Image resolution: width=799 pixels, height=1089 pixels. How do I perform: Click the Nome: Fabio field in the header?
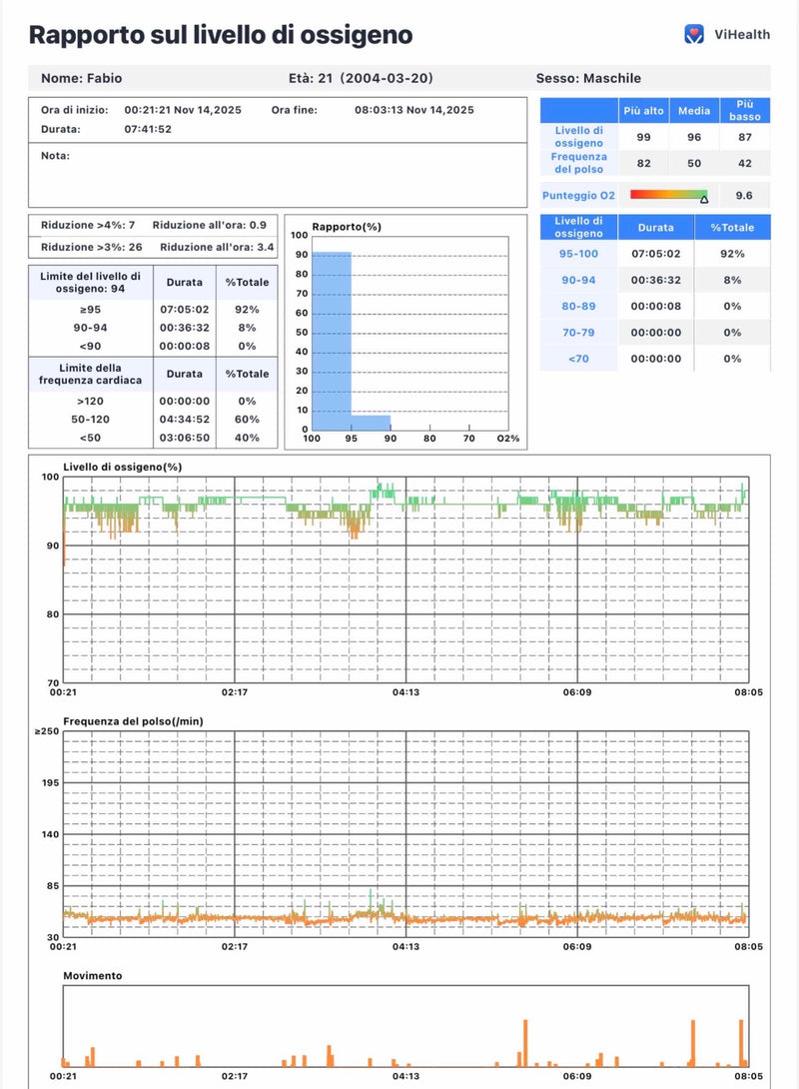[82, 78]
